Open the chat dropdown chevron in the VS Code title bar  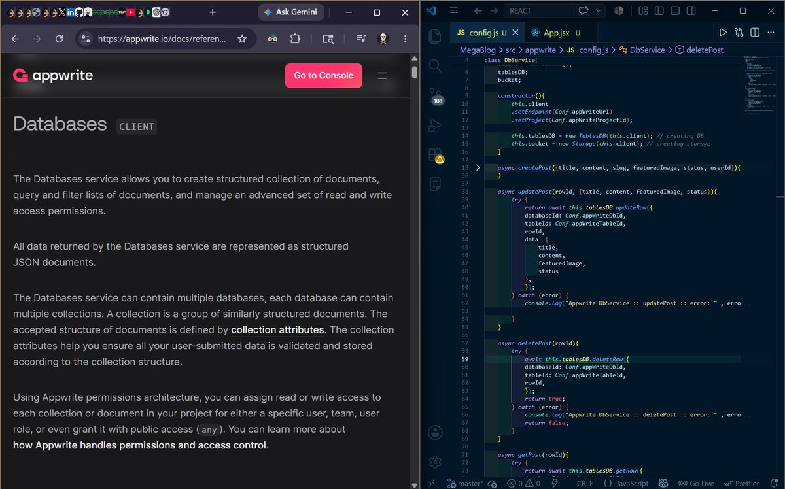(x=598, y=11)
